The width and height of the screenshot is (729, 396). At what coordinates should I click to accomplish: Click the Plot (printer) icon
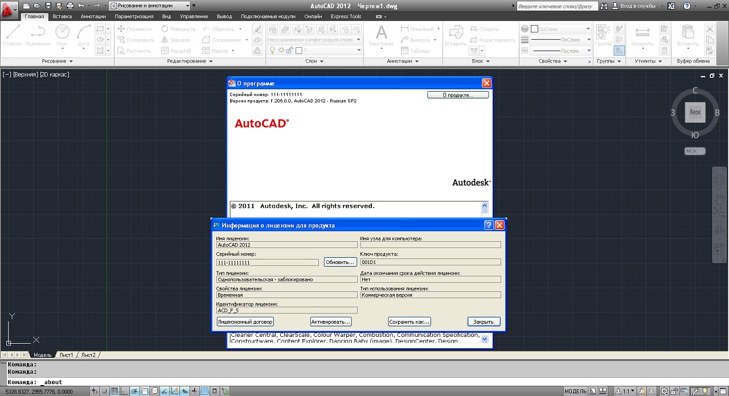(70, 6)
